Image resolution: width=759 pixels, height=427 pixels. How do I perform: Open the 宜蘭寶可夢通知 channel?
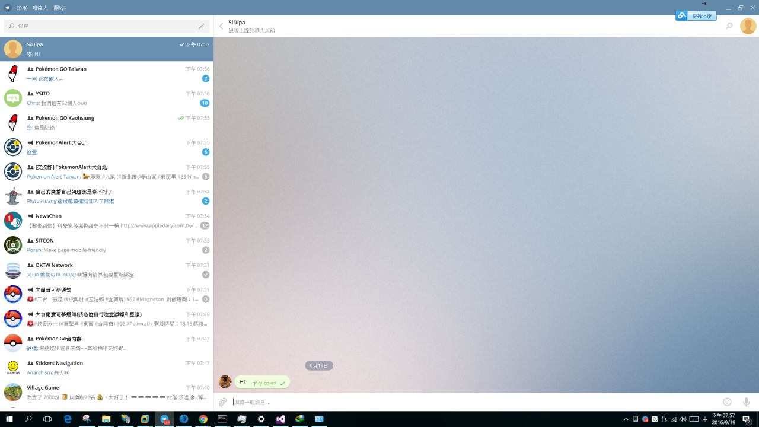pos(107,294)
